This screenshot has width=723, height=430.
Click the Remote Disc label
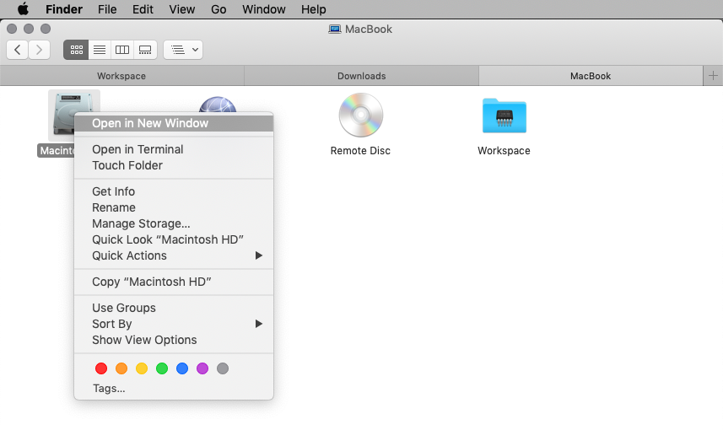click(x=360, y=151)
